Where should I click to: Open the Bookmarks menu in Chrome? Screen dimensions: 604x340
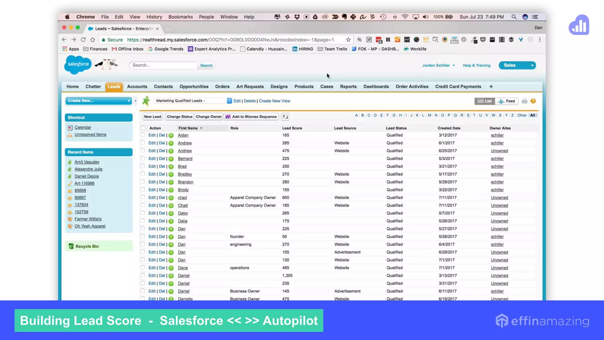pos(180,17)
